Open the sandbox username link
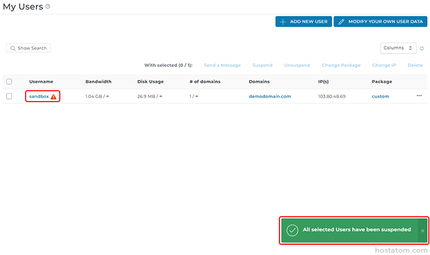The height and width of the screenshot is (255, 430). (39, 96)
